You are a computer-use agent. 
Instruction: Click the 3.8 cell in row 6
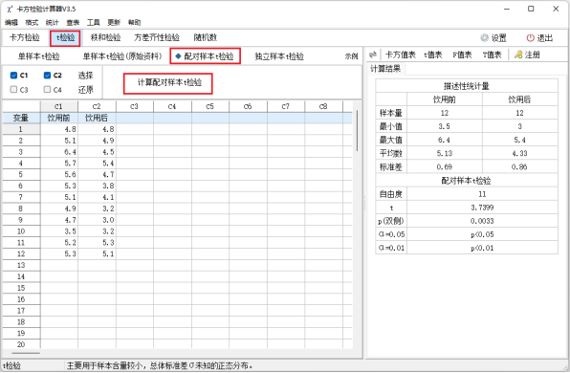pos(97,186)
